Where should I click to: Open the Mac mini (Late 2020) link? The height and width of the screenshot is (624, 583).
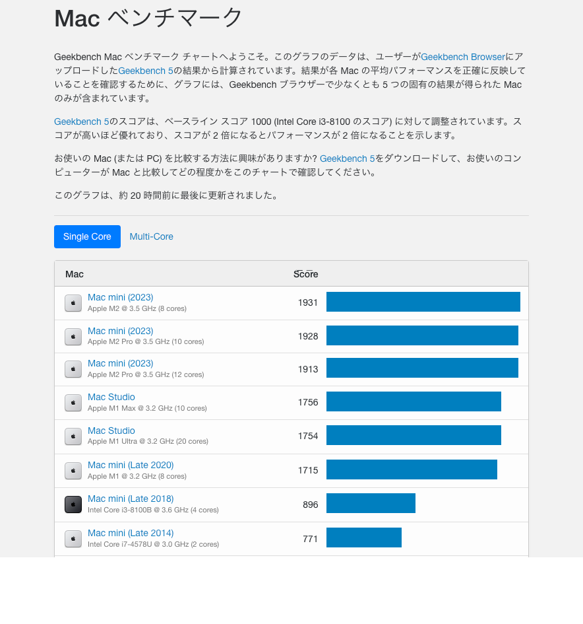click(x=131, y=465)
